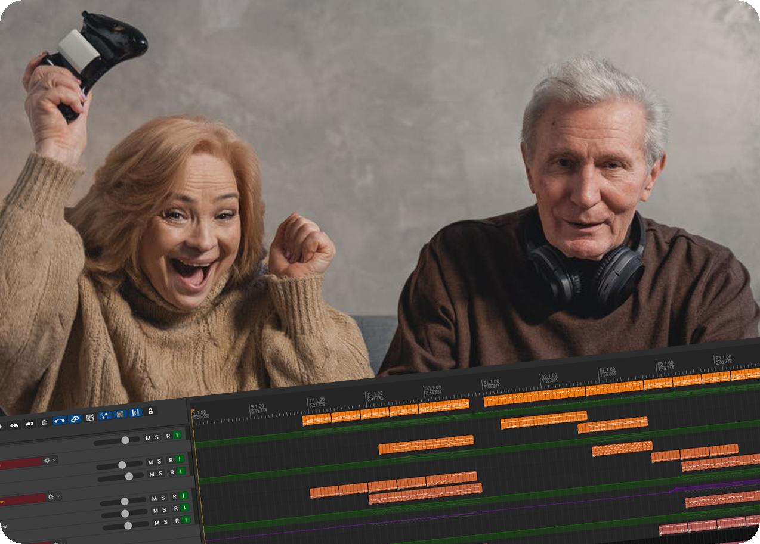760x544 pixels.
Task: Click the volume knob of the second track under the 'ne' folder
Action: coord(125,514)
